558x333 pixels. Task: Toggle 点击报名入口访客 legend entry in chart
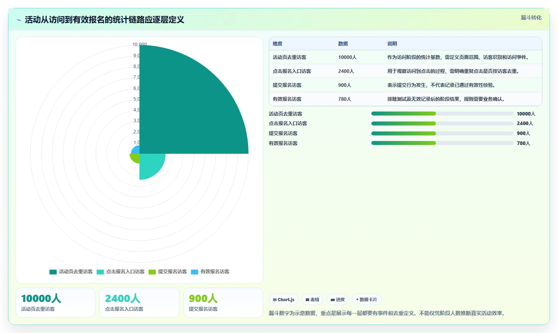120,272
